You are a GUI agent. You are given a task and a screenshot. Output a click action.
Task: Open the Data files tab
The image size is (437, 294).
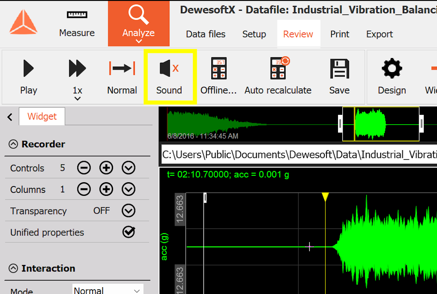click(206, 34)
